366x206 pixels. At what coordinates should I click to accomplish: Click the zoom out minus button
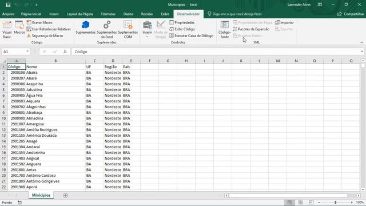pos(319,203)
